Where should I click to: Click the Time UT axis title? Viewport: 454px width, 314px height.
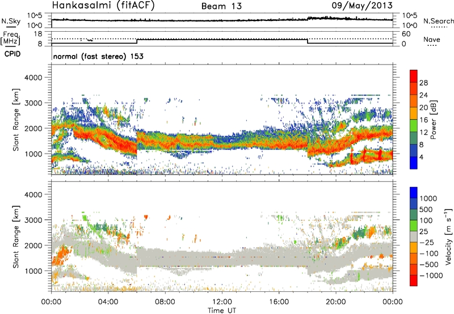point(222,311)
